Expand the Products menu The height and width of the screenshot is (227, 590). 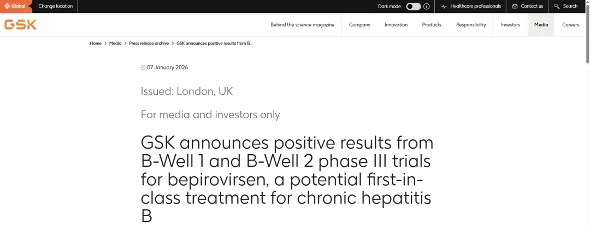(432, 24)
